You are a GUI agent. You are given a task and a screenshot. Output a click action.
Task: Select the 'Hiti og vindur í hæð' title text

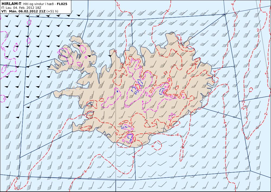click(39, 4)
